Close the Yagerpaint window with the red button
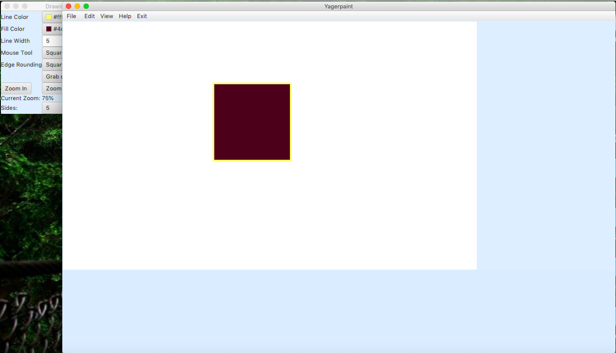The height and width of the screenshot is (353, 616). [68, 6]
